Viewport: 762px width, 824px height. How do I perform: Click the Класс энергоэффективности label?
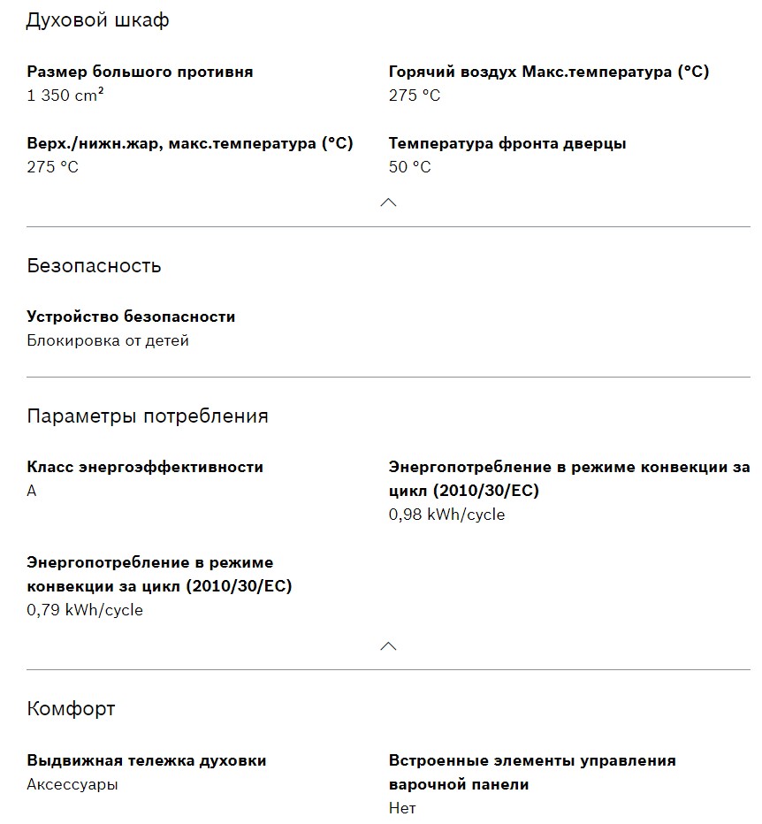[x=145, y=467]
